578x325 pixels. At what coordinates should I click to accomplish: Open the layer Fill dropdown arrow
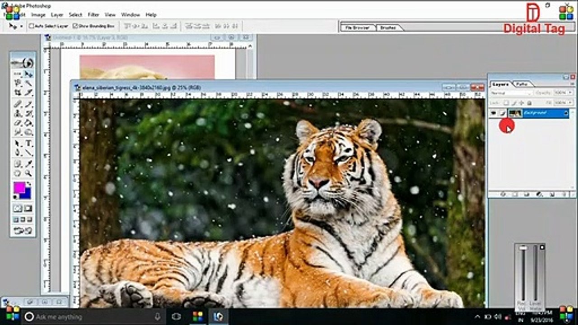[x=570, y=103]
